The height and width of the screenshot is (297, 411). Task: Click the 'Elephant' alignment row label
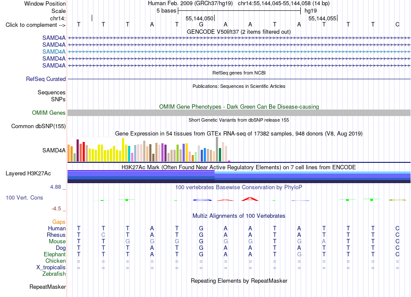55,255
